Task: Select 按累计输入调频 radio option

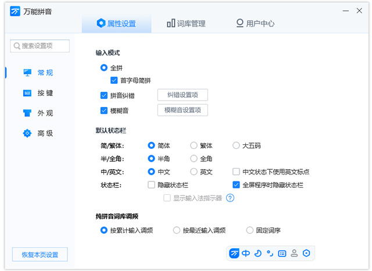Action: click(x=104, y=230)
